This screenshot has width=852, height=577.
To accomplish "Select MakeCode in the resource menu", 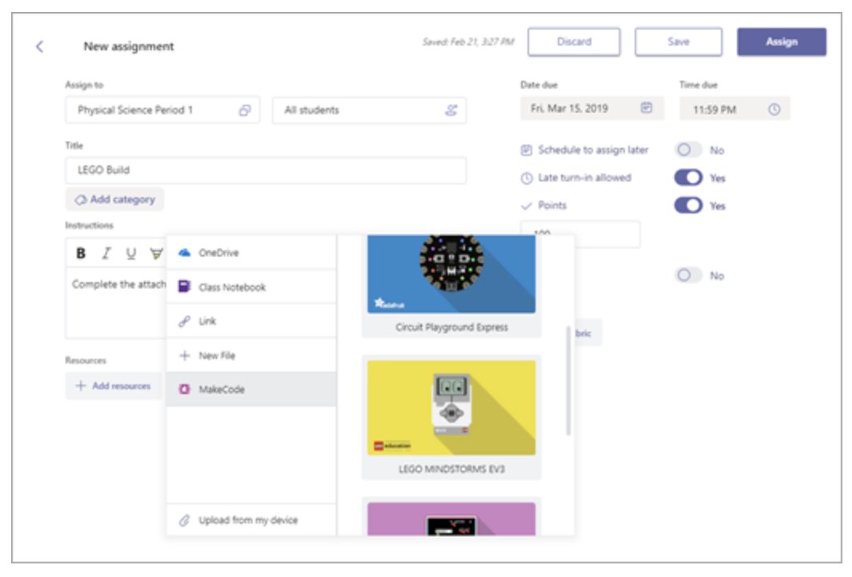I will tap(252, 389).
